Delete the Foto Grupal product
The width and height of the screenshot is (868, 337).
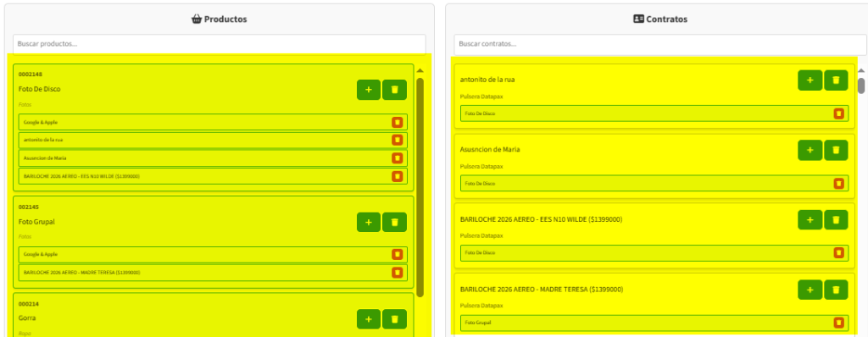pyautogui.click(x=395, y=223)
